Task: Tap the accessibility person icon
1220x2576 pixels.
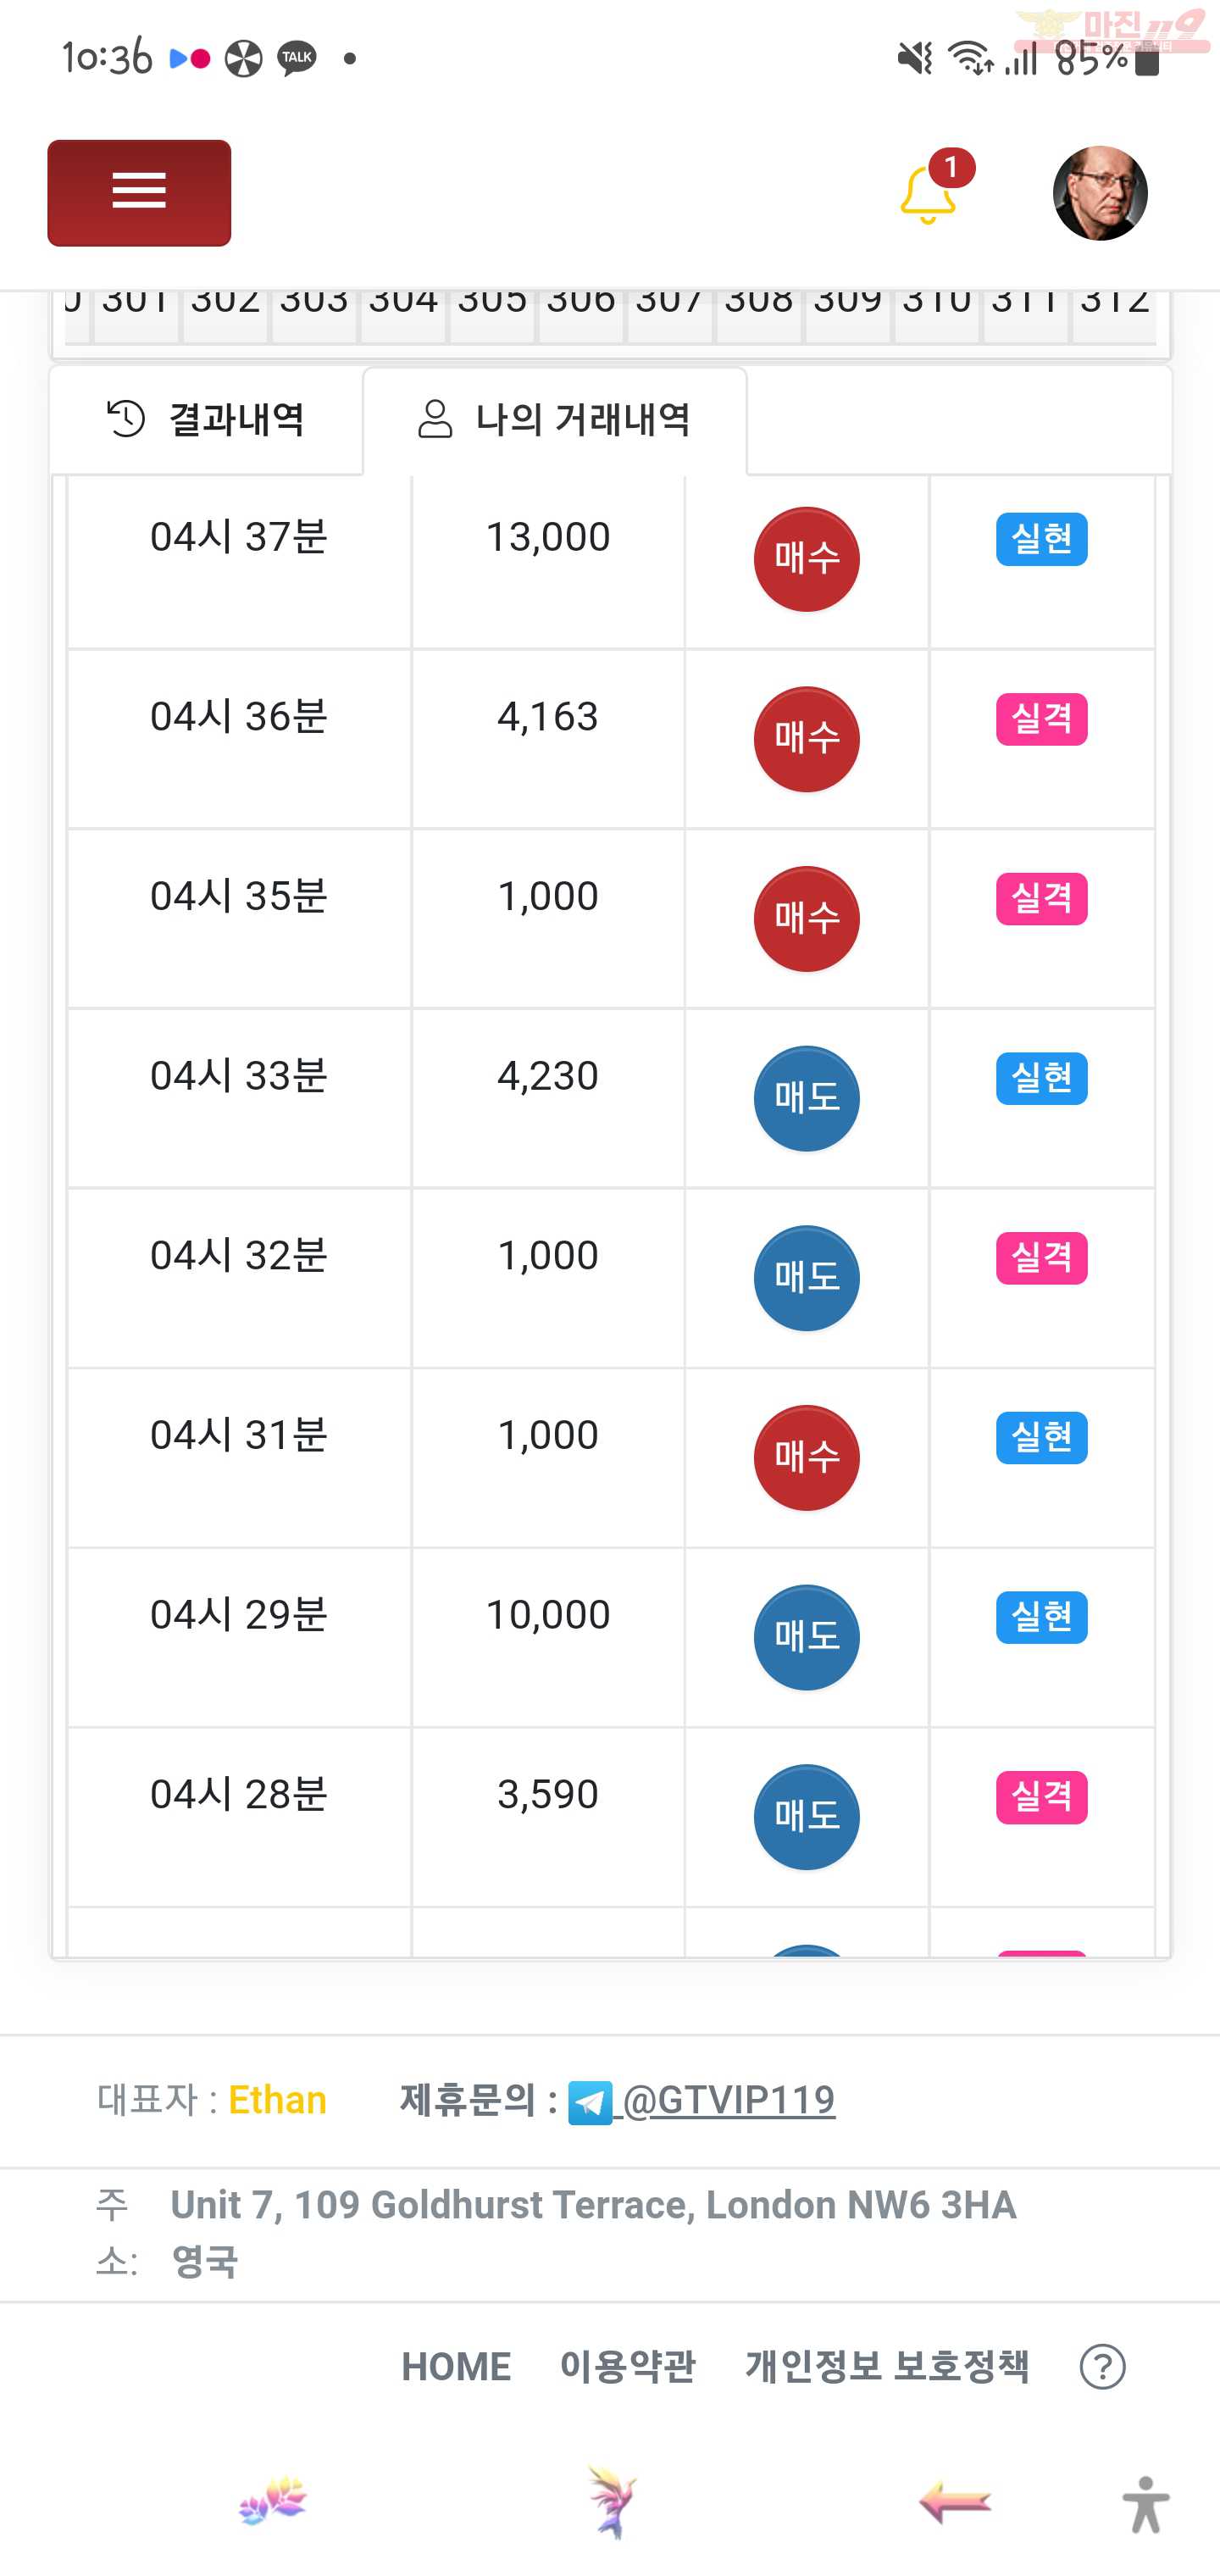Action: 1146,2505
